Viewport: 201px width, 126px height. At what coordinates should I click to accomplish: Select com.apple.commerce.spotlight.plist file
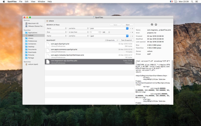click(x=90, y=51)
